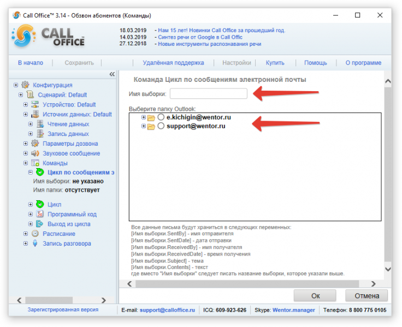
Task: Click the Запись данных icon
Action: (40, 134)
